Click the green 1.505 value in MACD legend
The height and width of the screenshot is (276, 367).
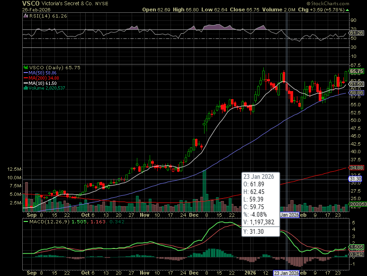pyautogui.click(x=79, y=221)
